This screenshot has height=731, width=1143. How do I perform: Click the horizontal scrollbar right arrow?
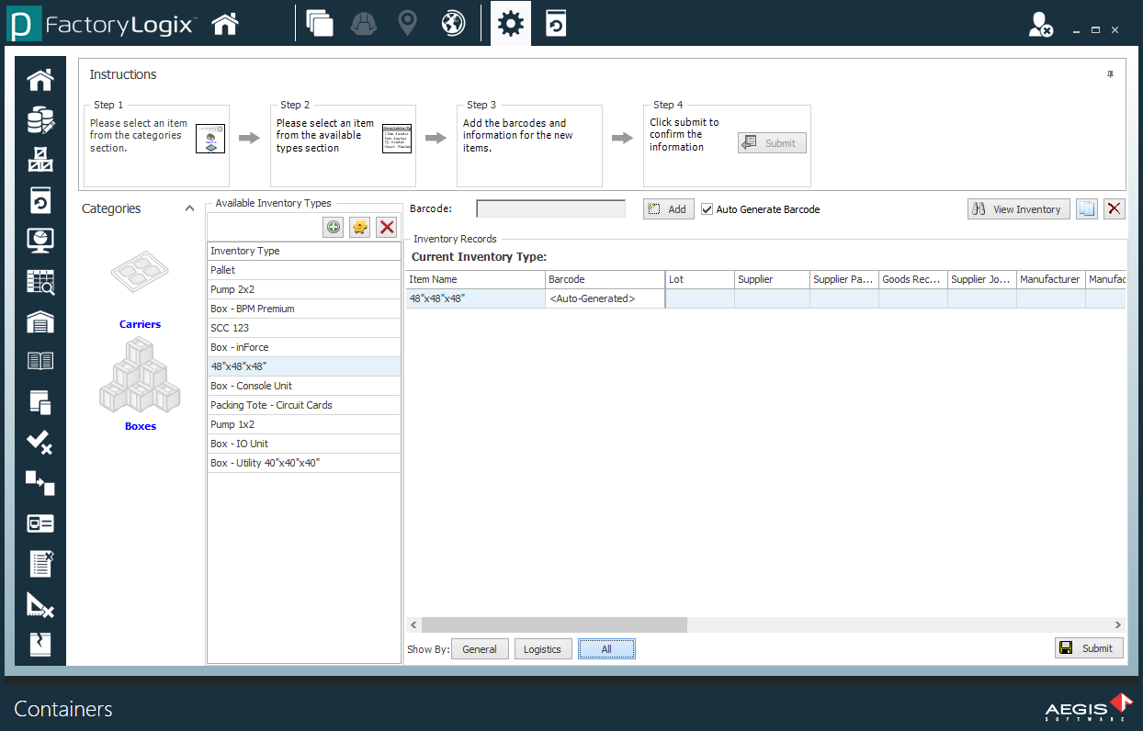coord(1117,625)
